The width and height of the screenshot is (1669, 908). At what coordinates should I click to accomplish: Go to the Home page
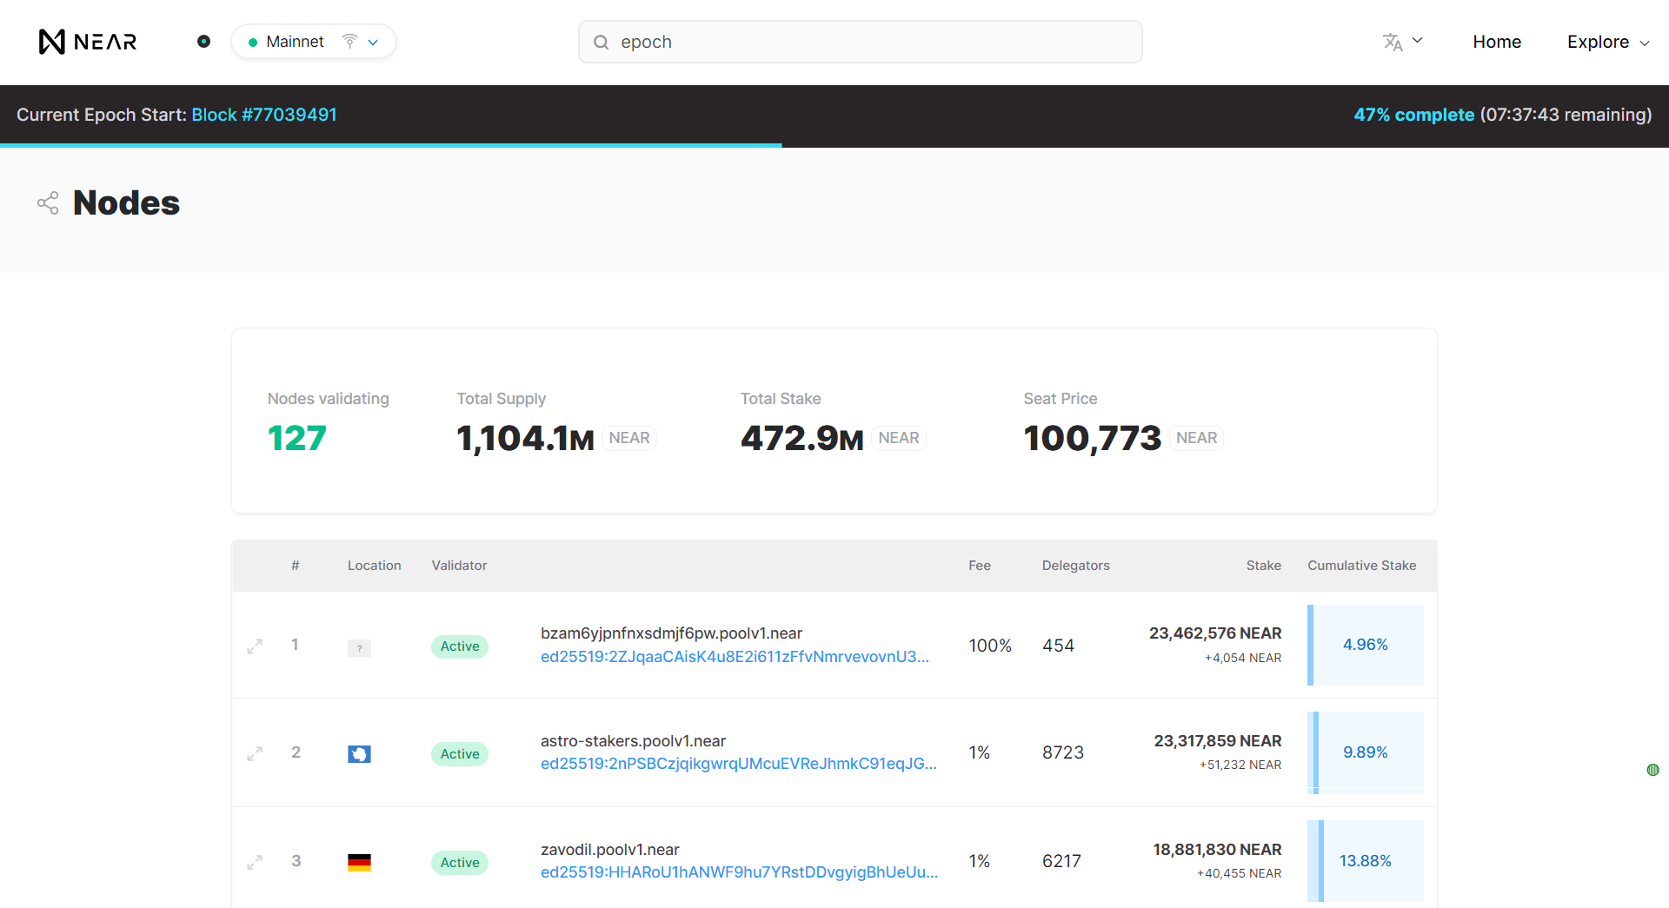[1497, 42]
